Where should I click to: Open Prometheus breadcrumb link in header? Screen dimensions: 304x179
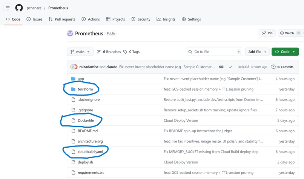[58, 8]
